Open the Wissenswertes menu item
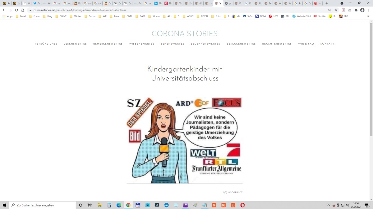Image resolution: width=373 pixels, height=209 pixels. click(x=142, y=44)
